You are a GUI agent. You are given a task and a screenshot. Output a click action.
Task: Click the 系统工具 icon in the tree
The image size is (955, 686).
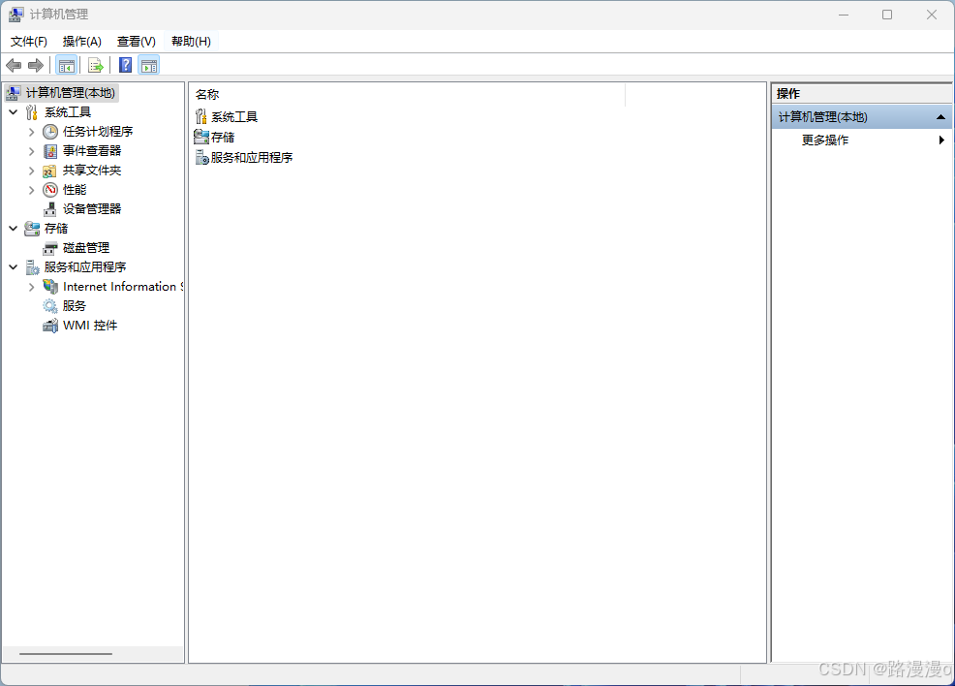click(32, 112)
